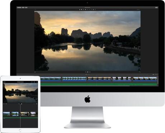165x133 pixels.
Task: Open the clip information icon above the iMac viewer
Action: click(95, 9)
